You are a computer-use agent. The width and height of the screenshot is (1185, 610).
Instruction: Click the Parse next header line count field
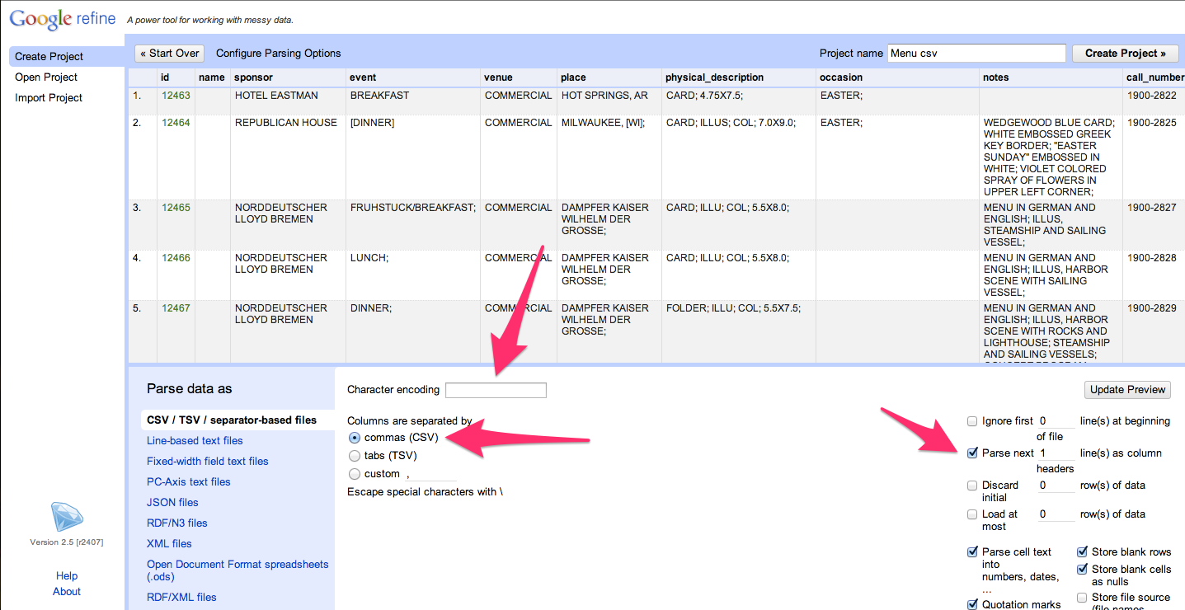click(x=1056, y=453)
